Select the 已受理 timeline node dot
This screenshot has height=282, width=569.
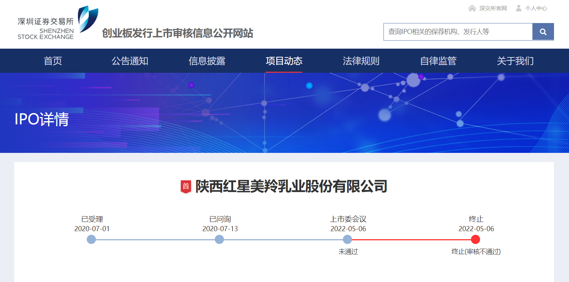click(91, 240)
